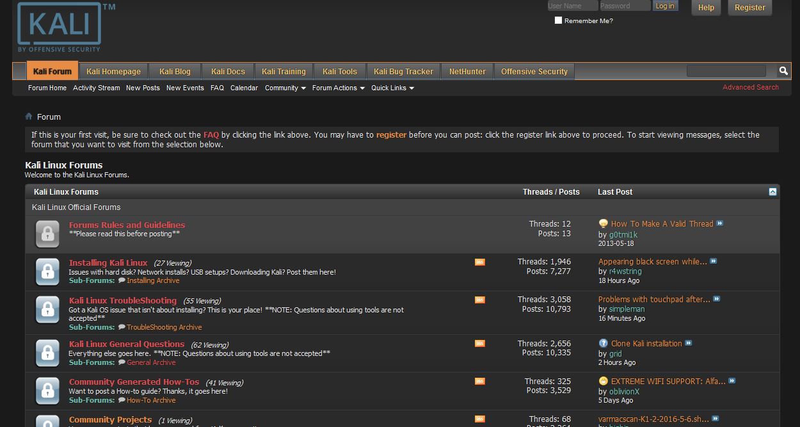Open the New Posts link

[x=143, y=88]
